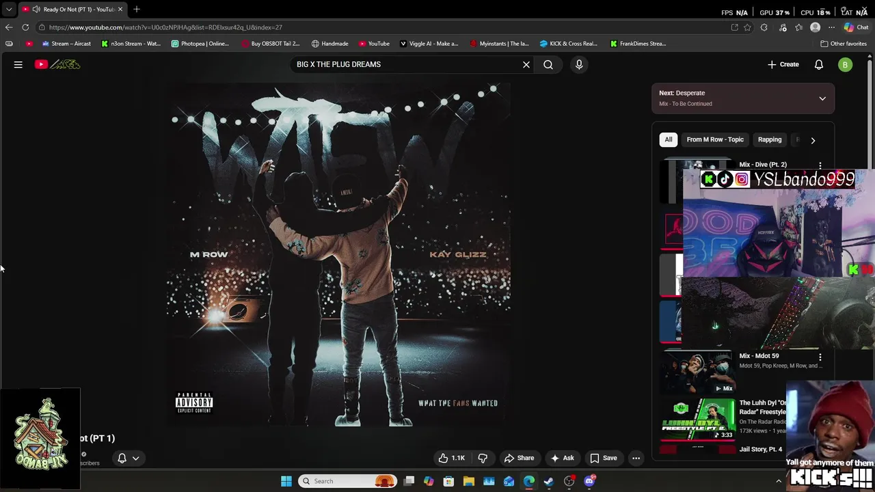This screenshot has height=492, width=875.
Task: Open the browser settings ellipsis menu
Action: 831,27
